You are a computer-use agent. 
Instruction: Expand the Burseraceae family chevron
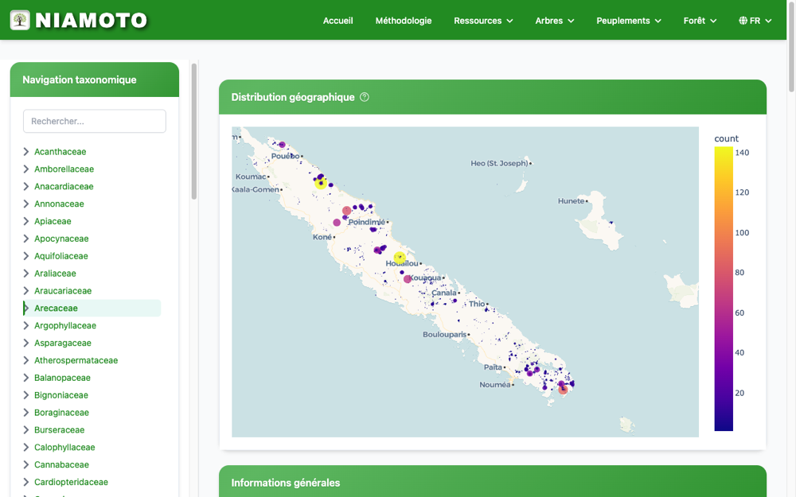pyautogui.click(x=26, y=429)
